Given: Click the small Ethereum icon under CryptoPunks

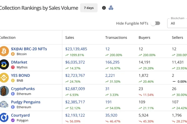Looking at the screenshot, I should [13, 94].
